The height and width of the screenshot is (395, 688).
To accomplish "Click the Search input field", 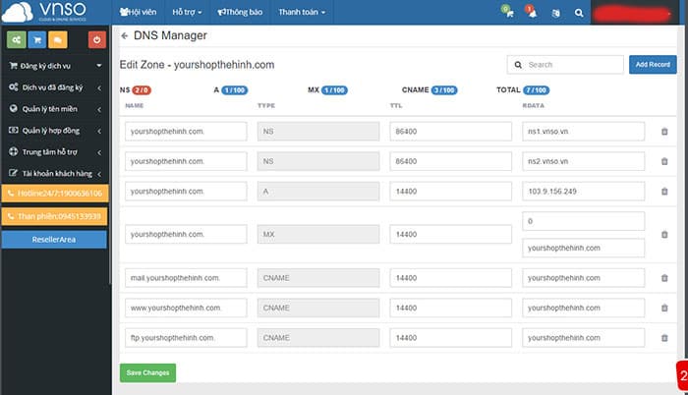I will [565, 65].
